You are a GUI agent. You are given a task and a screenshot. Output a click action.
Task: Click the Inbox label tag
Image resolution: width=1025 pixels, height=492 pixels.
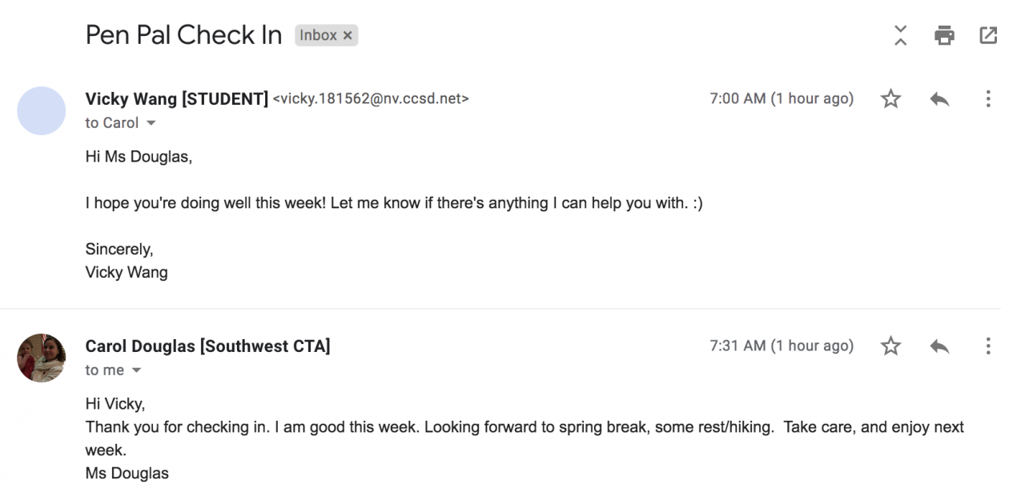click(x=318, y=36)
